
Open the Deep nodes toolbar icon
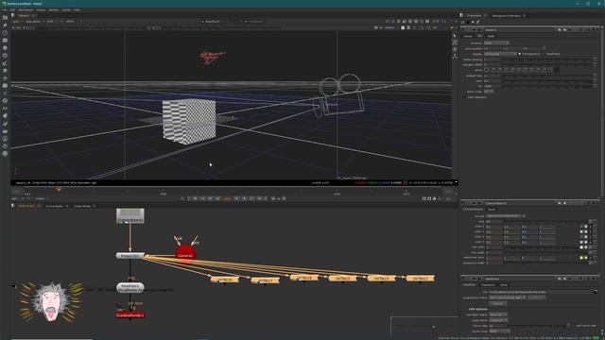[x=5, y=101]
